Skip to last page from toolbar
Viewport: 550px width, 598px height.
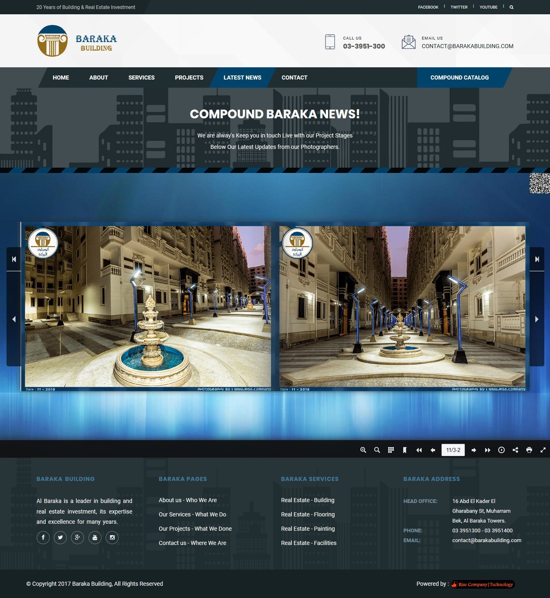coord(488,450)
